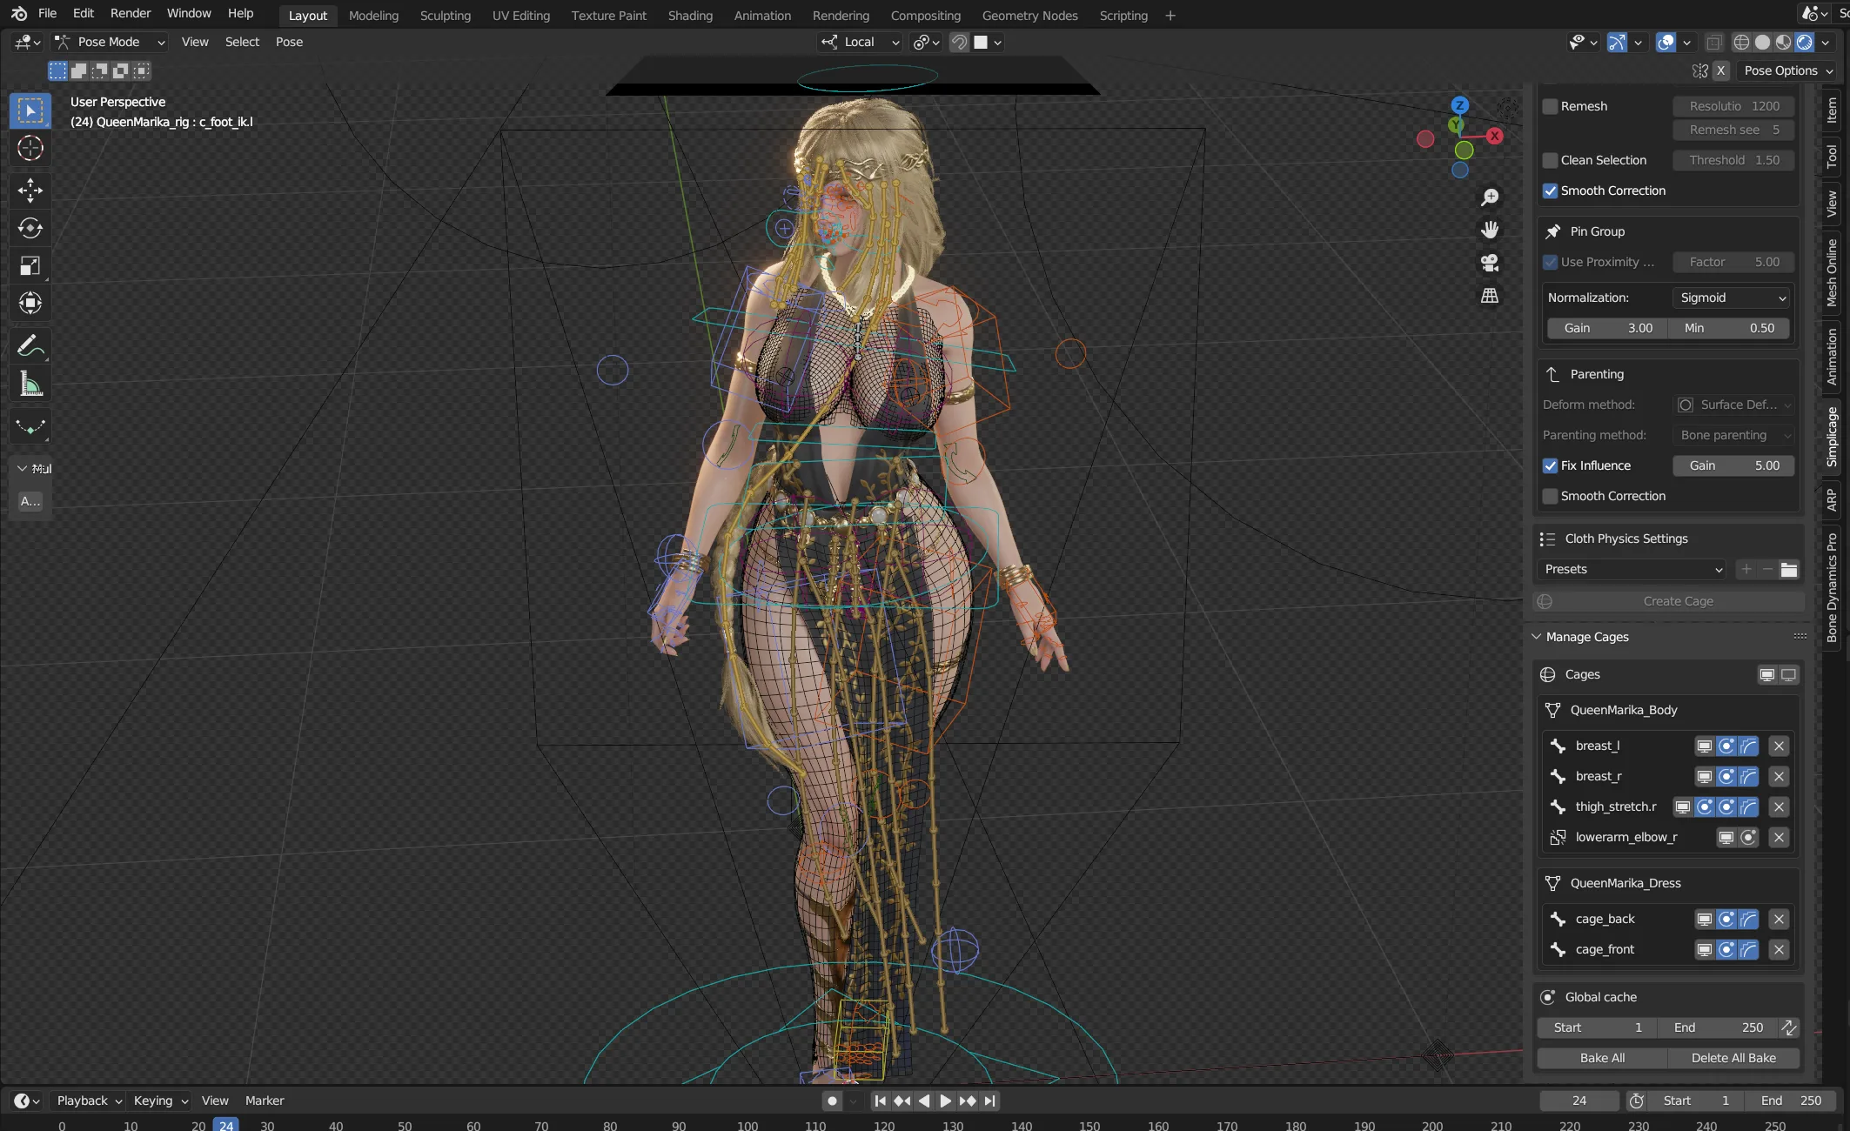The image size is (1850, 1131).
Task: Click the Delete All Bake button
Action: [x=1733, y=1058]
